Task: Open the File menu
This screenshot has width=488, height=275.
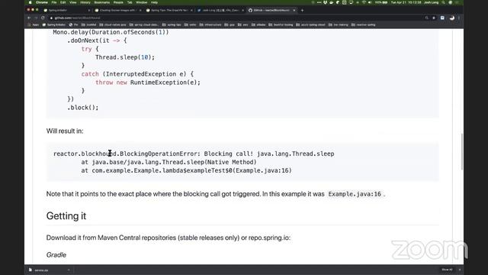Action: [x=54, y=2]
